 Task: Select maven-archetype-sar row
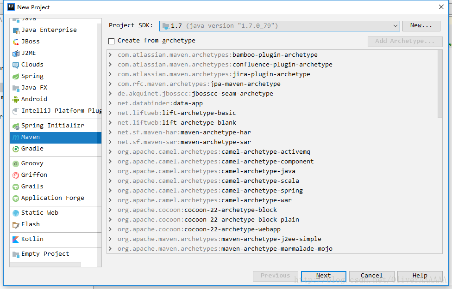[272, 142]
